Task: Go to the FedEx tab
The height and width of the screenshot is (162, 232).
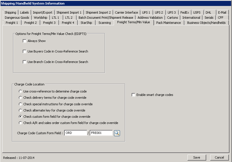Action: (x=185, y=12)
